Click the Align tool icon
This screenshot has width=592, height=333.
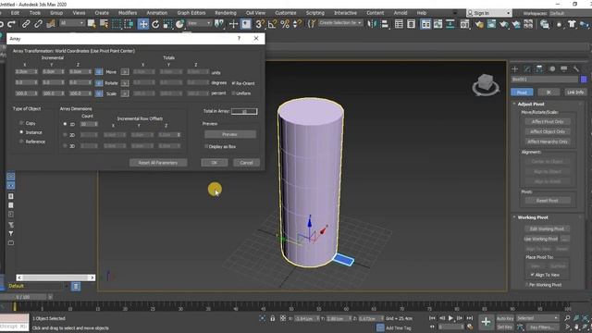(x=385, y=24)
